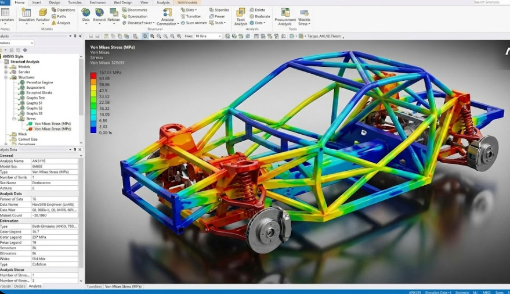The image size is (510, 294).
Task: Switch to the Insert ribbon tab
Action: (36, 2)
